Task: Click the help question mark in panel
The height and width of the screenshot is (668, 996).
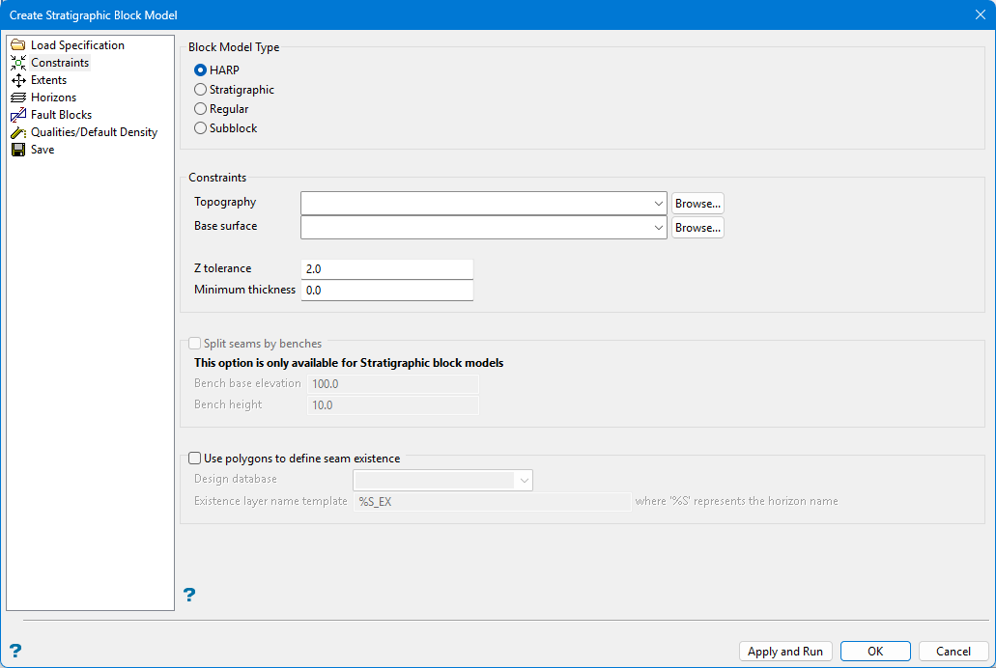Action: click(189, 595)
